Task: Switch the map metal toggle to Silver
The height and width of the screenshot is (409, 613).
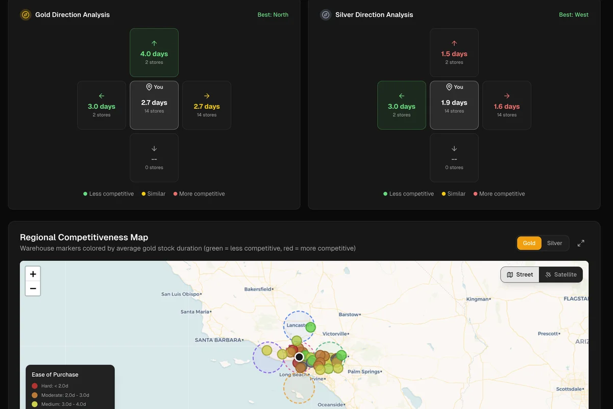Action: [555, 242]
